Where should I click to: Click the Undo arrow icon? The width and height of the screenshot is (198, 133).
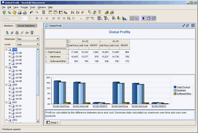(x=31, y=12)
